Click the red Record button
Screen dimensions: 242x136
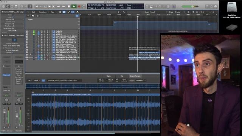[79, 6]
